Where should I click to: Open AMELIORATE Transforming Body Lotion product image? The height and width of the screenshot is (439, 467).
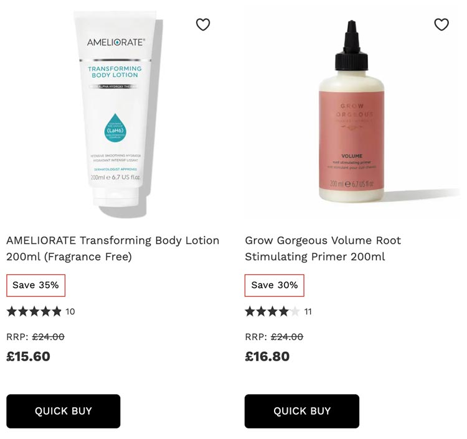point(116,114)
